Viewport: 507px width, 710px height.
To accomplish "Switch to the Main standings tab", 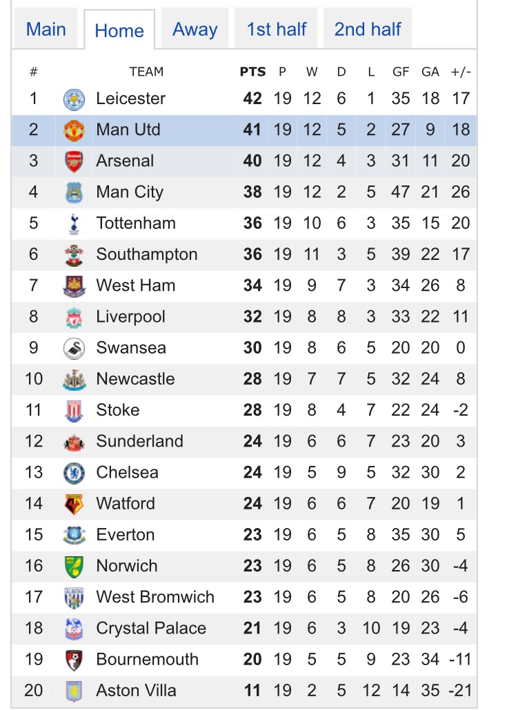I will coord(46,30).
